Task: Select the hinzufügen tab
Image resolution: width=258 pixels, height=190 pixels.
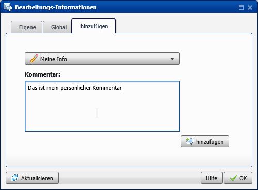Action: (93, 26)
